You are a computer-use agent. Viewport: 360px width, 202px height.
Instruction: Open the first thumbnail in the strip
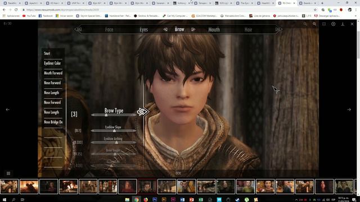tap(9, 186)
